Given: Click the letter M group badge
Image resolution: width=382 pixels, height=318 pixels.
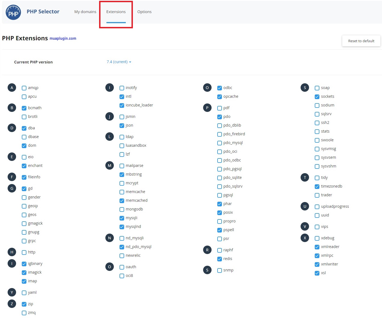Looking at the screenshot, I should tap(109, 166).
